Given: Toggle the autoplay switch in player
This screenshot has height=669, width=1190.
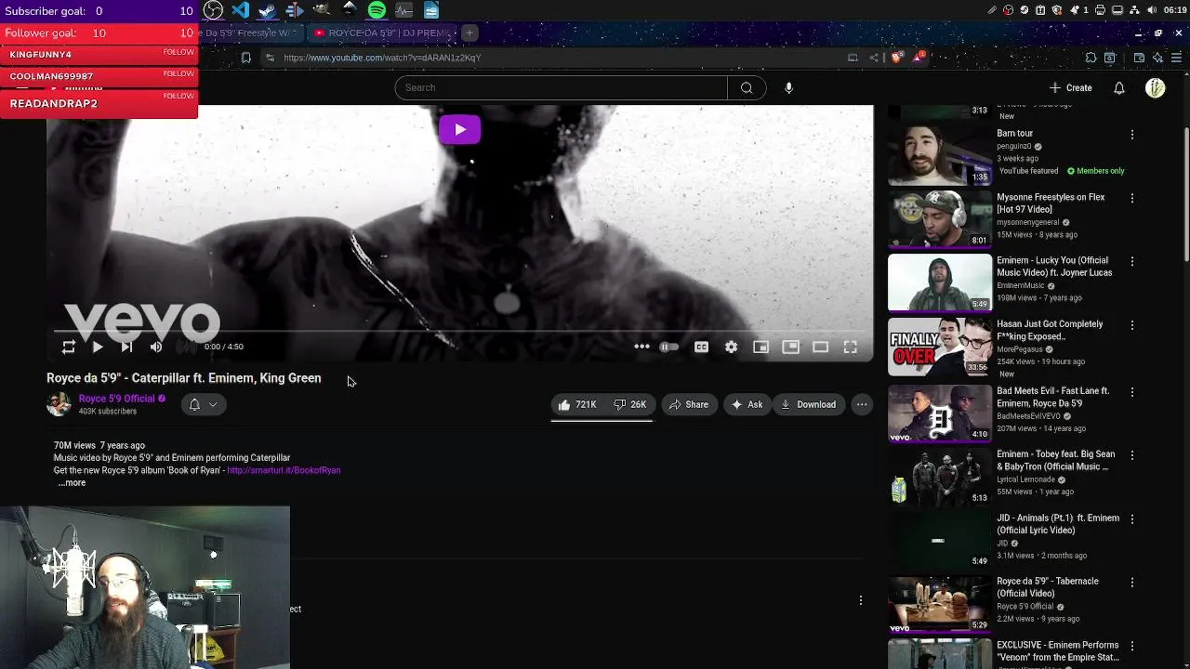Looking at the screenshot, I should point(669,347).
